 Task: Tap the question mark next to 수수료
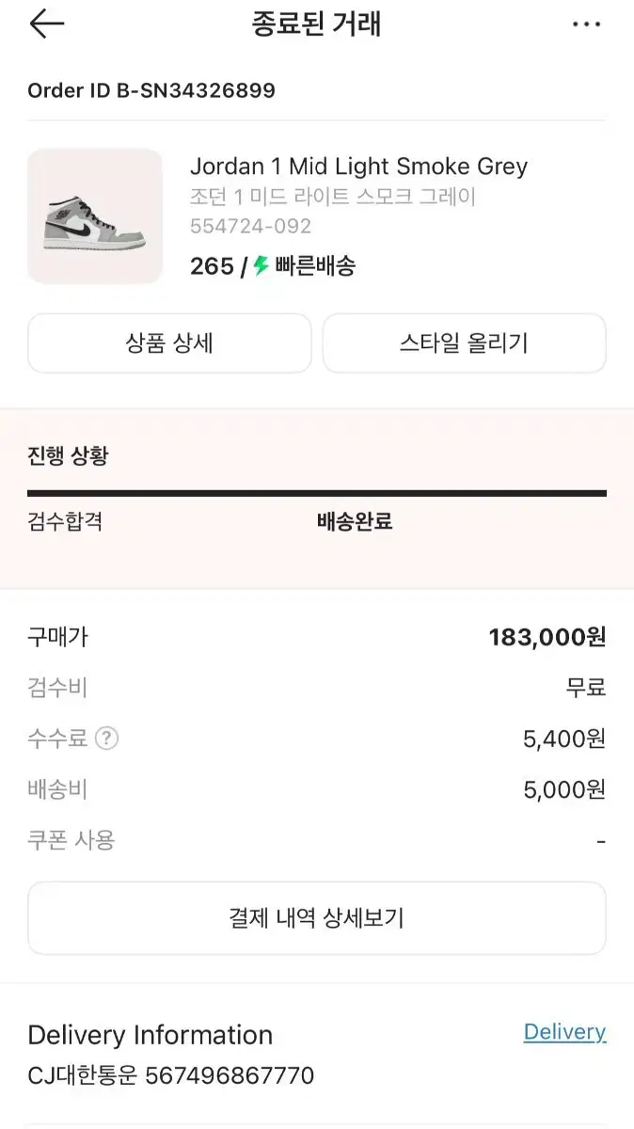tap(107, 739)
